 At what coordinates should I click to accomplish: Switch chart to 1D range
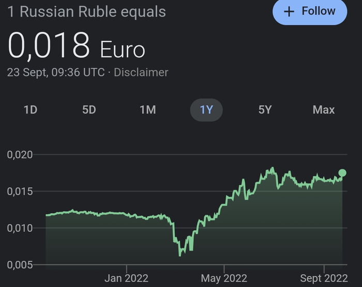click(31, 110)
